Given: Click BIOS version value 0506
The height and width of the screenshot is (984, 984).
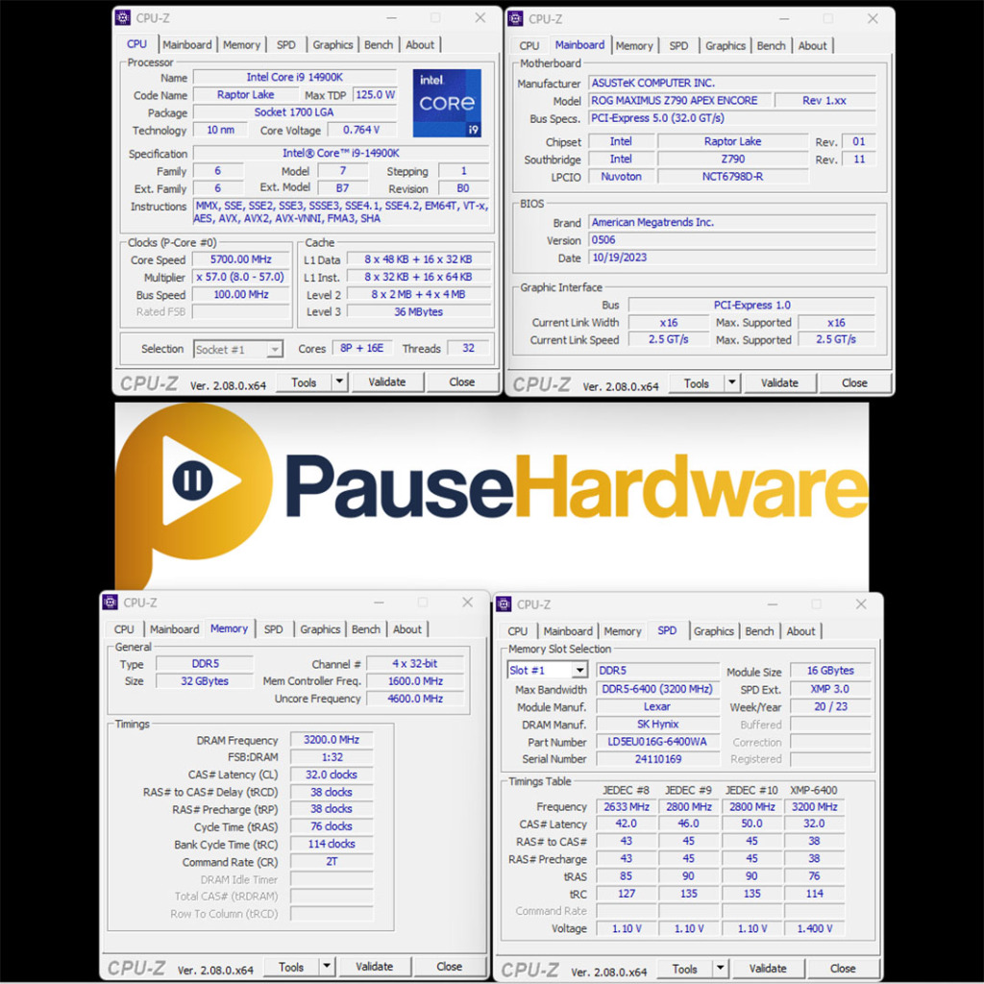Looking at the screenshot, I should point(731,239).
